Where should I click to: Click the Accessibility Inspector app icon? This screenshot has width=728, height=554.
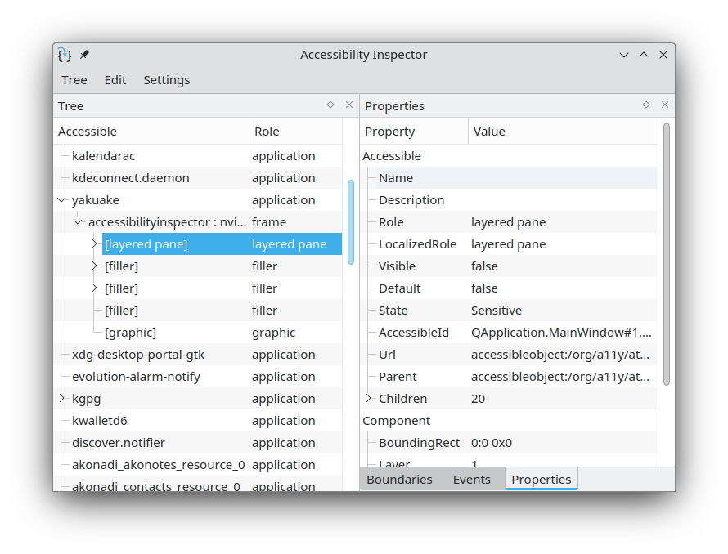pyautogui.click(x=65, y=54)
